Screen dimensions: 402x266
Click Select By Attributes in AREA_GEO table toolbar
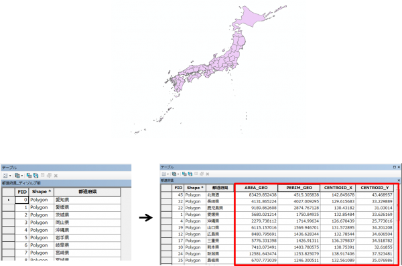coord(184,174)
